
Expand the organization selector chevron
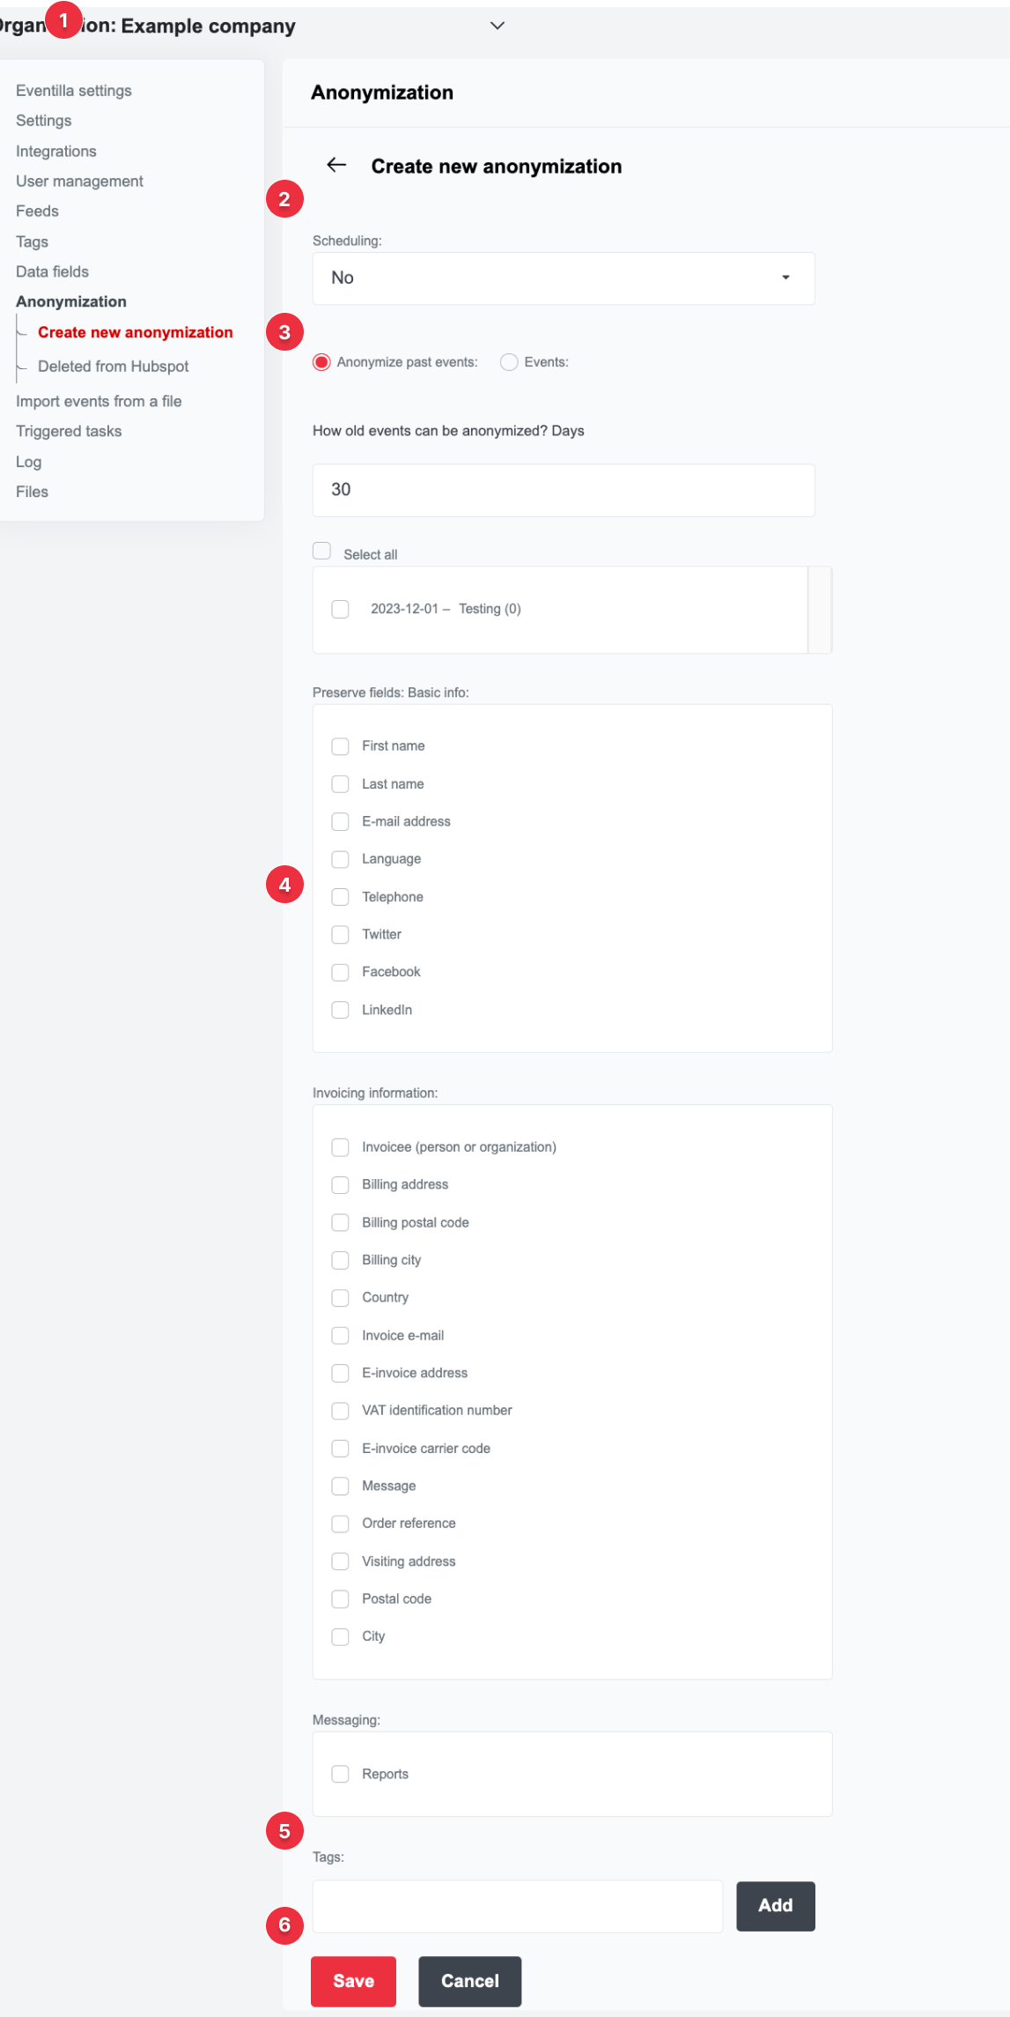498,26
